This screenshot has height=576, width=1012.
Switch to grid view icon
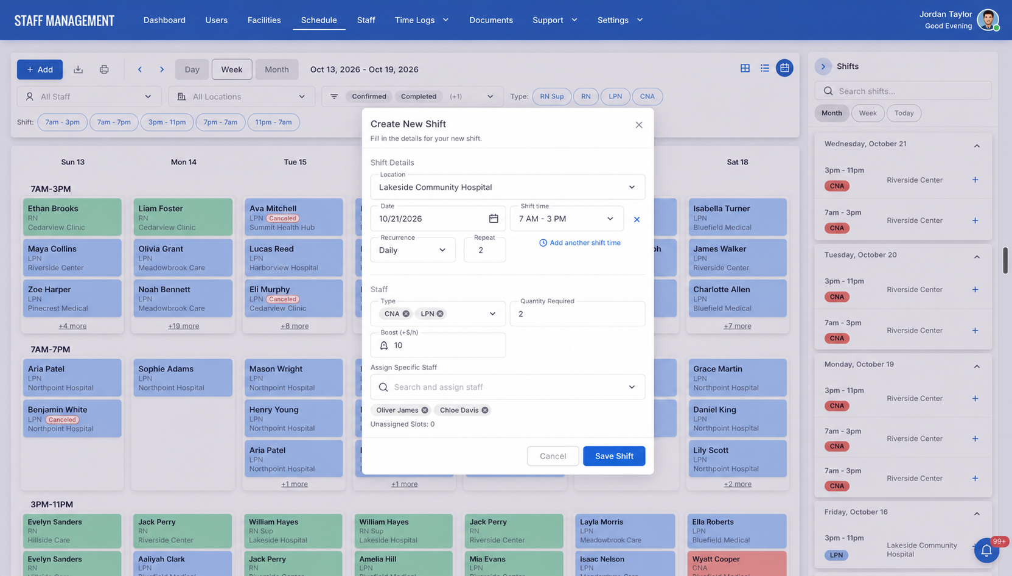pos(745,68)
